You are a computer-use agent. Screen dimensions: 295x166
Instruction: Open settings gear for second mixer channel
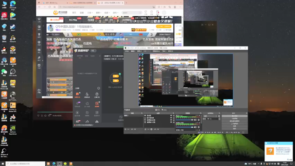(199, 127)
